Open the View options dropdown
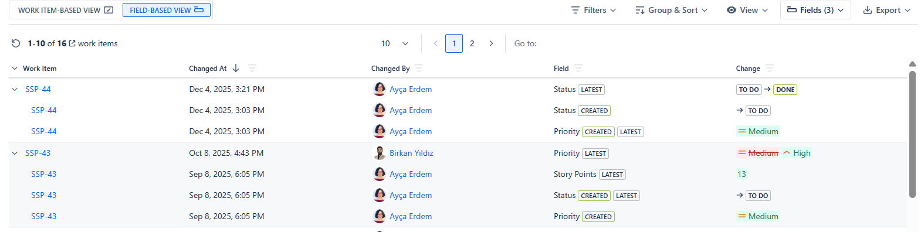Image resolution: width=921 pixels, height=232 pixels. (x=747, y=10)
